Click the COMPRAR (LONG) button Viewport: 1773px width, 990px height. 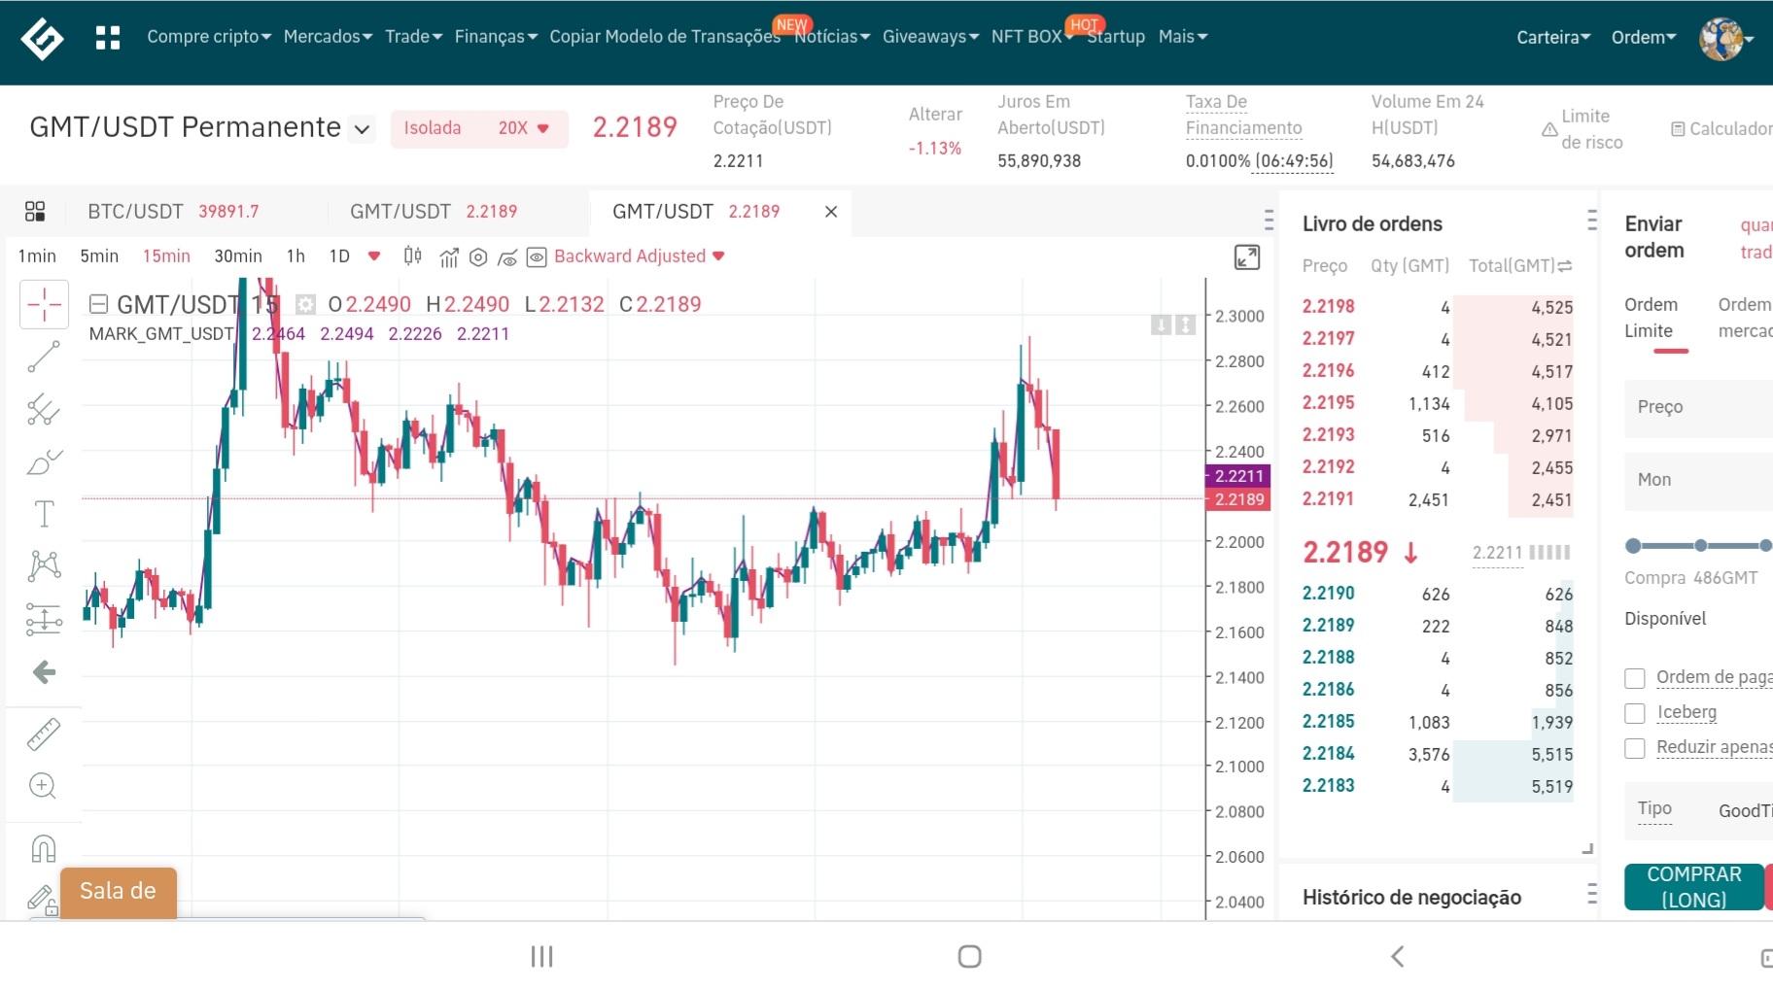pos(1694,887)
